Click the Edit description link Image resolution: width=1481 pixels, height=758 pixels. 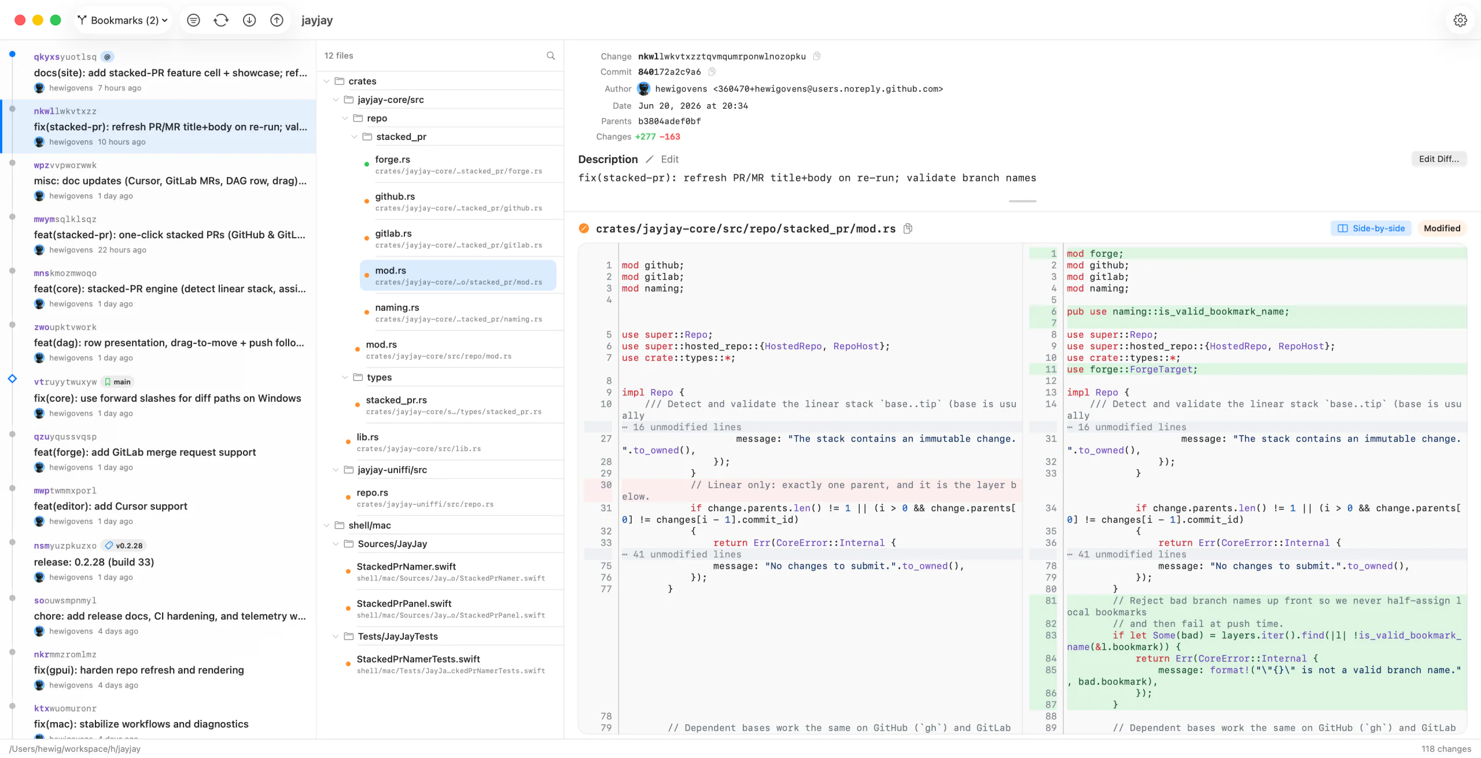point(670,159)
